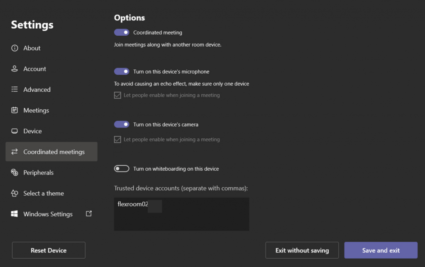425x267 pixels.
Task: Click the Peripherals icon in sidebar
Action: pyautogui.click(x=15, y=173)
